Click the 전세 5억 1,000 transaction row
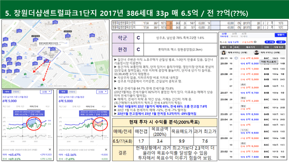Image resolution: width=289 pixels, height=162 pixels. click(x=252, y=69)
